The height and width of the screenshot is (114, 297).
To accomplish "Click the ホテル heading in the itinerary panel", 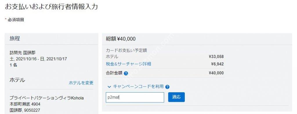I will [17, 80].
